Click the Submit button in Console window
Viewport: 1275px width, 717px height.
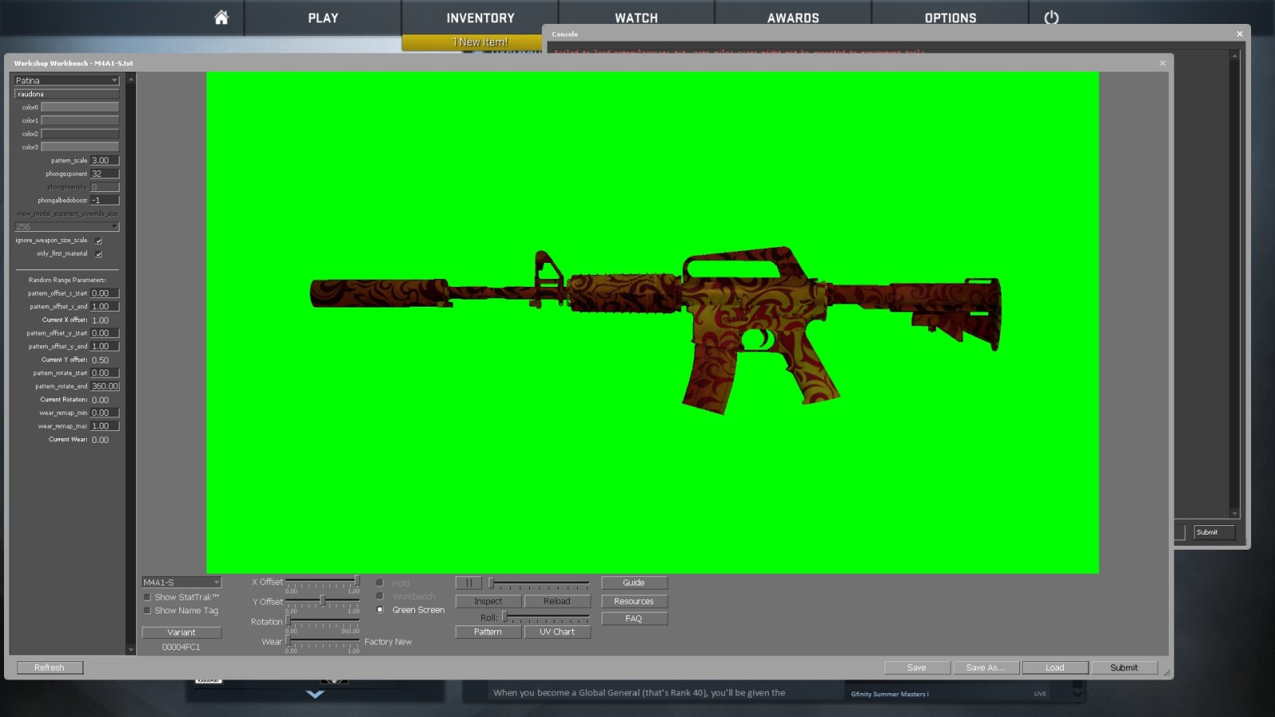[x=1214, y=532]
